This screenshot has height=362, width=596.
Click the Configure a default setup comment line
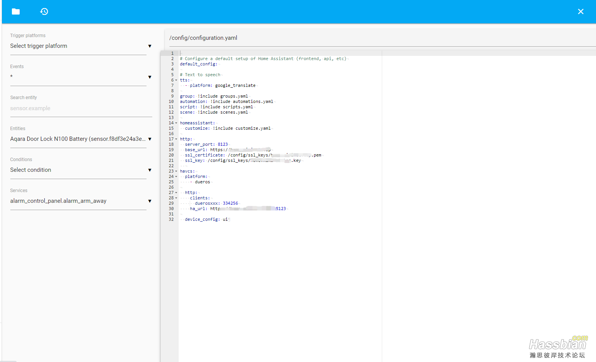[263, 59]
